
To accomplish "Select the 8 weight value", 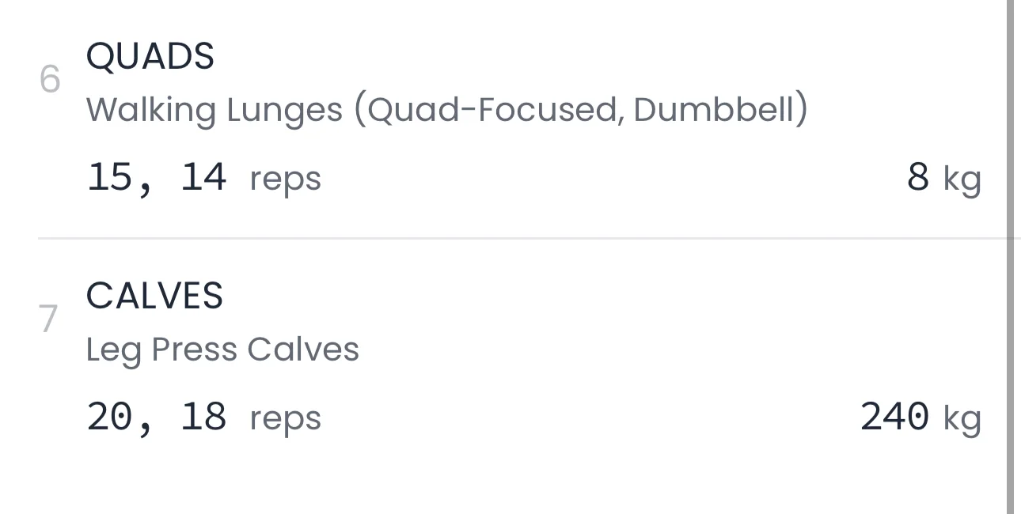I will [918, 176].
